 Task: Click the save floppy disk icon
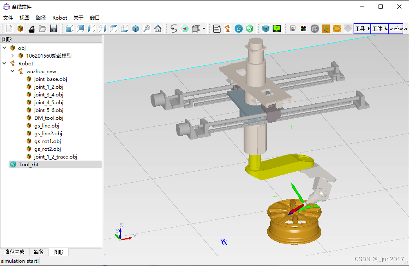(54, 29)
